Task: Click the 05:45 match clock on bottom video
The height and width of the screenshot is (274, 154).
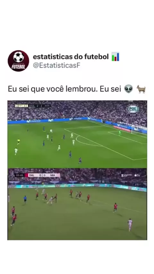Action: (x=19, y=175)
